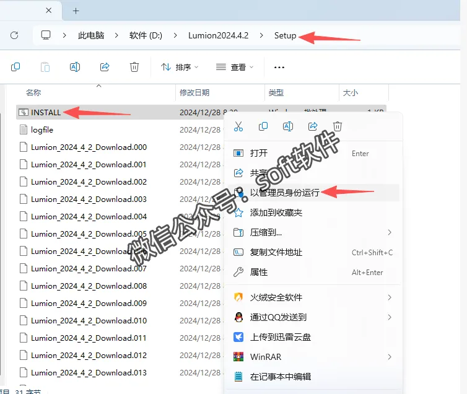Select file Lumion_2024_4_2_Download.012

89,356
